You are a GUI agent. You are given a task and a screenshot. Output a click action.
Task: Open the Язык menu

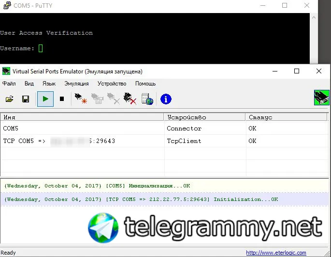point(49,84)
